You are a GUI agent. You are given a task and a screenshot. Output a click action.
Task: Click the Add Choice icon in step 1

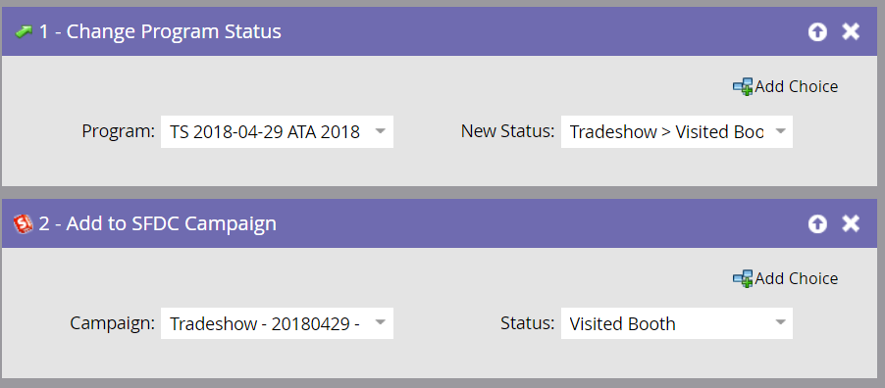tap(743, 87)
